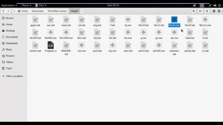Go back with the left arrow
Viewport: 223px width, 125px height.
(x=3, y=11)
